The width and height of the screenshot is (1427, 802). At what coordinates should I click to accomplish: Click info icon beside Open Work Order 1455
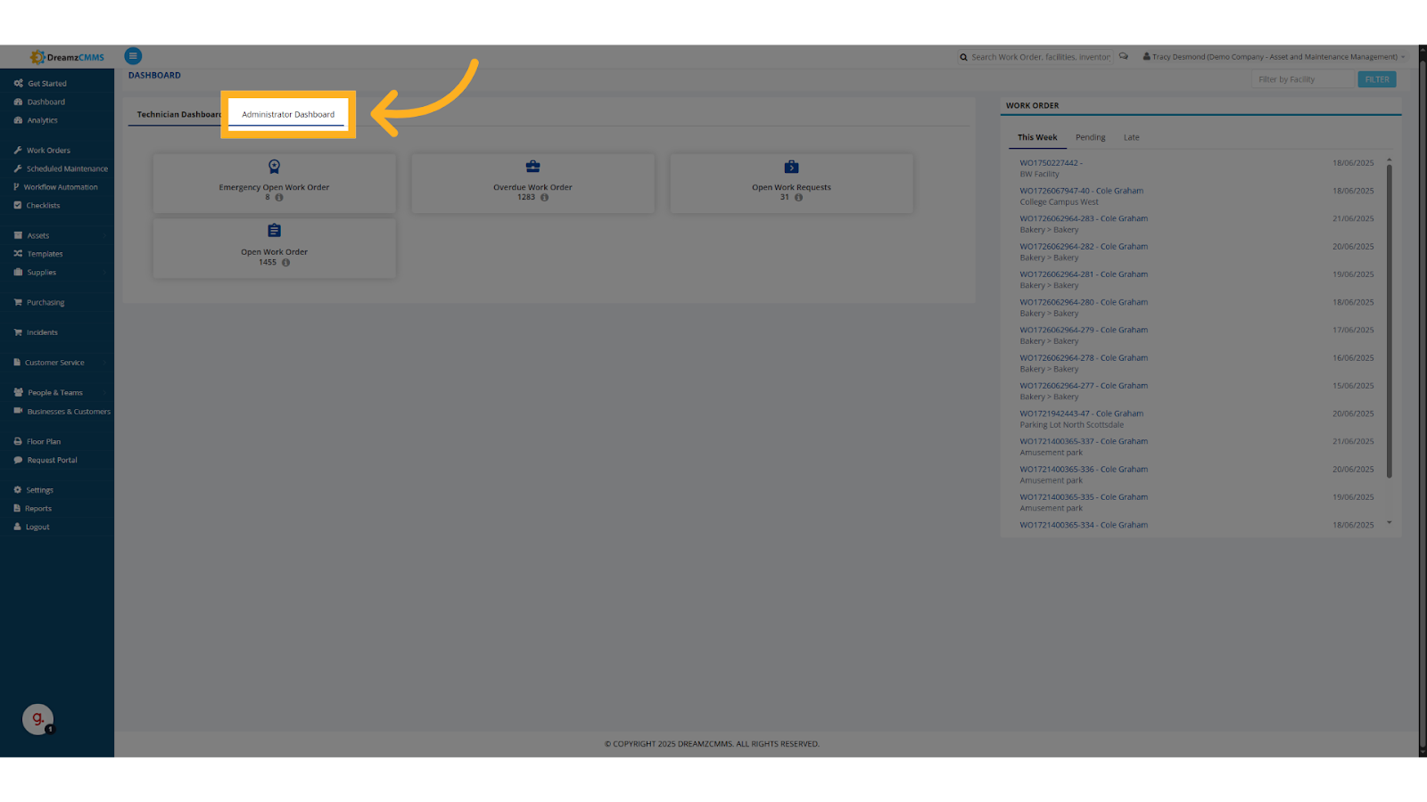(x=285, y=263)
